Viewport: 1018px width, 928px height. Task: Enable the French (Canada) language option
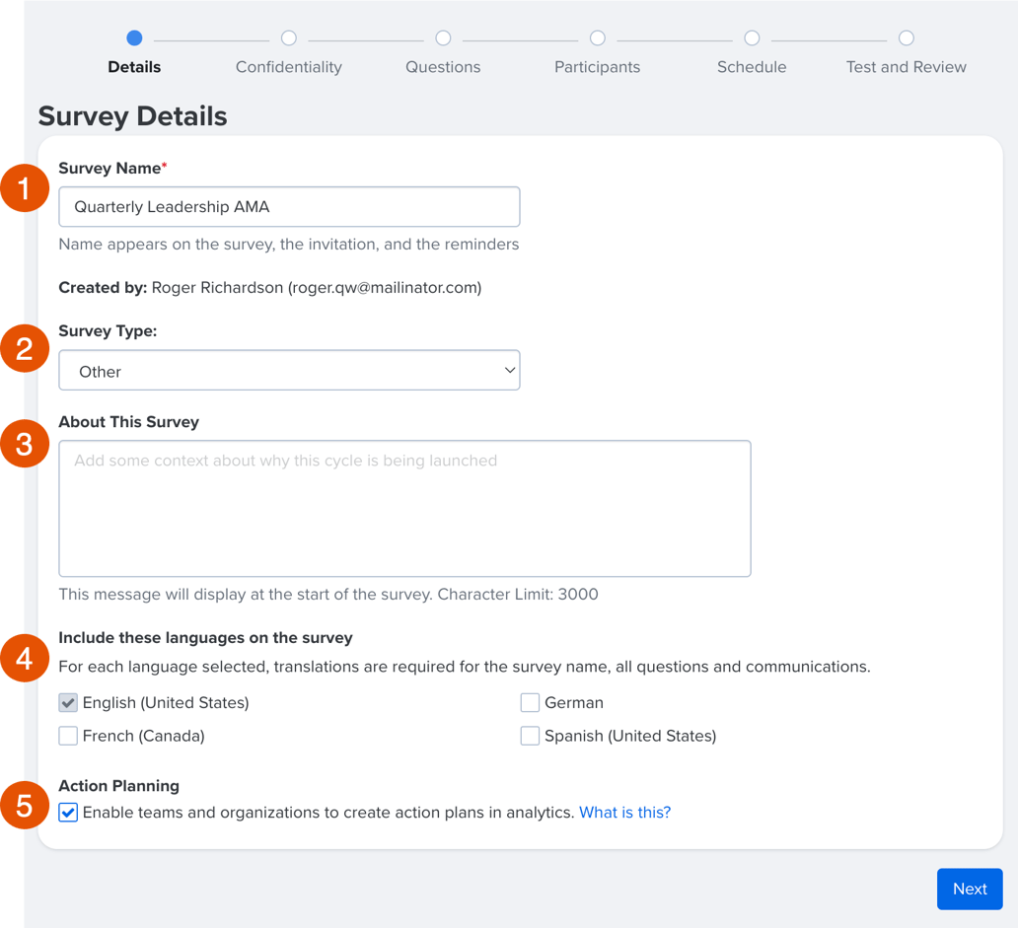(67, 736)
